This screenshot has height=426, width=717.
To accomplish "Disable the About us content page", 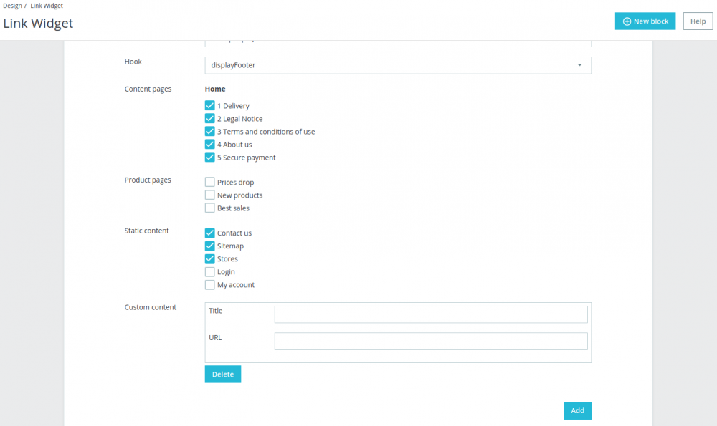I will coord(209,144).
